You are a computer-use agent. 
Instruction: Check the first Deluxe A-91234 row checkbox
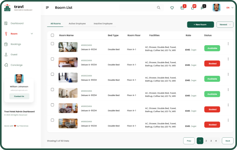[x=52, y=44]
